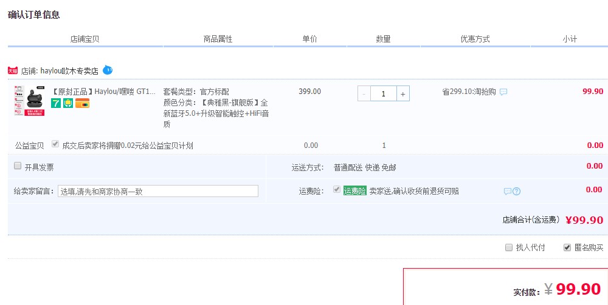Click the 确认订单信息 page heading

(x=33, y=15)
